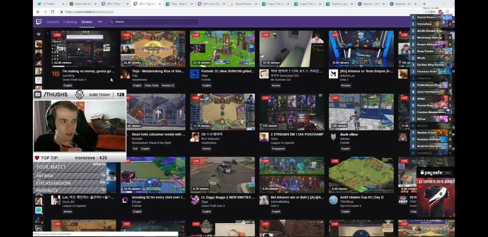Open the Dead Cells streamer mode stream thumbnail
Viewport: 488px width, 237px height.
[x=155, y=112]
